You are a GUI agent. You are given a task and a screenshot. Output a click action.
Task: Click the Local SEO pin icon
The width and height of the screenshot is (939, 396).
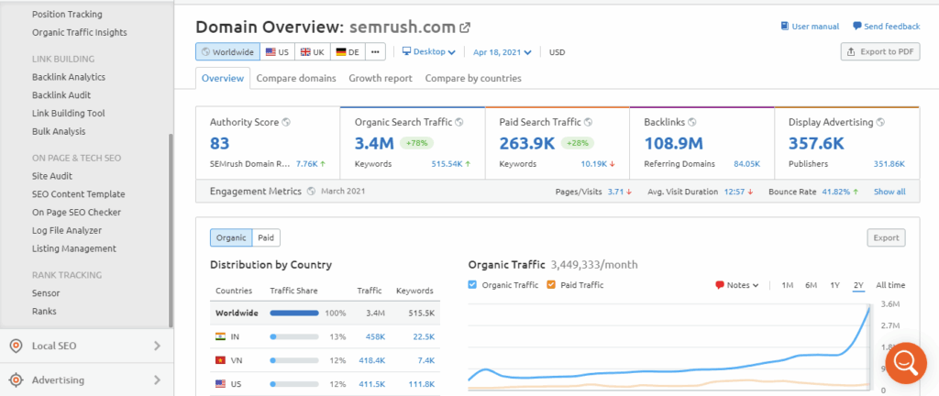16,346
